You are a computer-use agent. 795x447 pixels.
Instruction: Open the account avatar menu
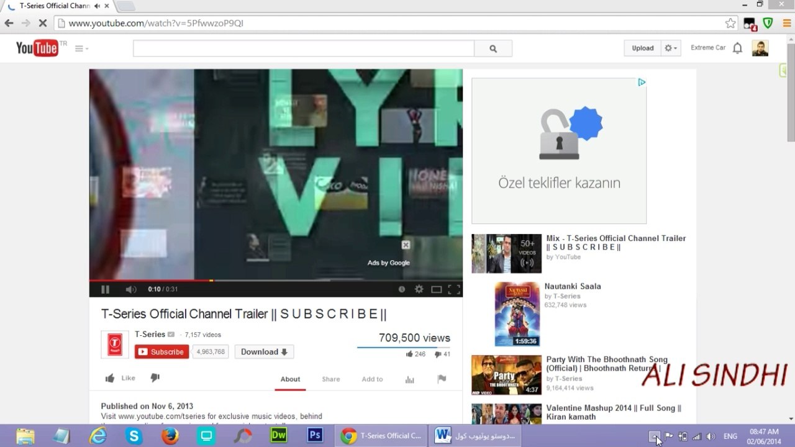pyautogui.click(x=760, y=48)
